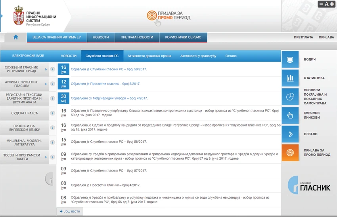Click the Службени гласник logo
The image size is (337, 217).
click(309, 185)
